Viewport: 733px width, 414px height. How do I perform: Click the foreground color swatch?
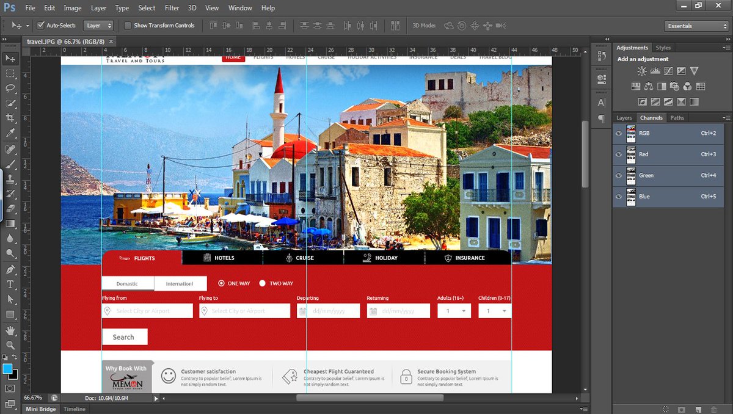point(7,368)
